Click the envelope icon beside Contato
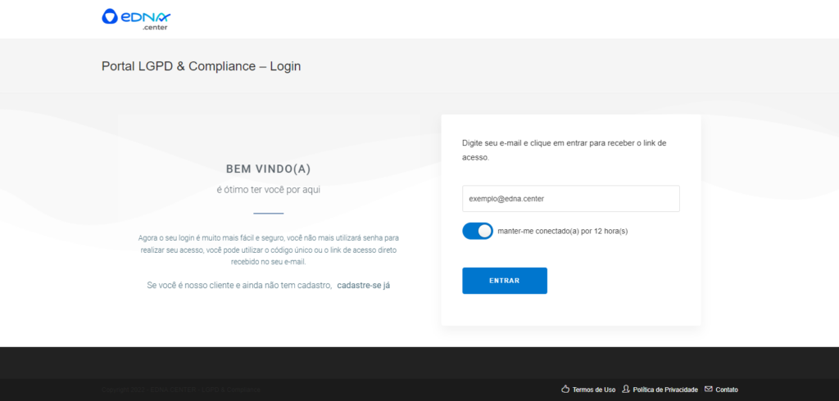 [709, 390]
